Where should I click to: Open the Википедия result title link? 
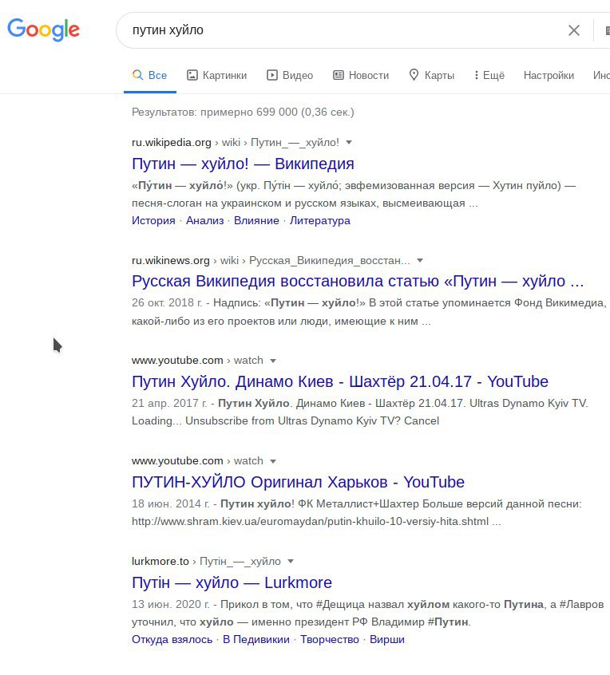point(243,164)
